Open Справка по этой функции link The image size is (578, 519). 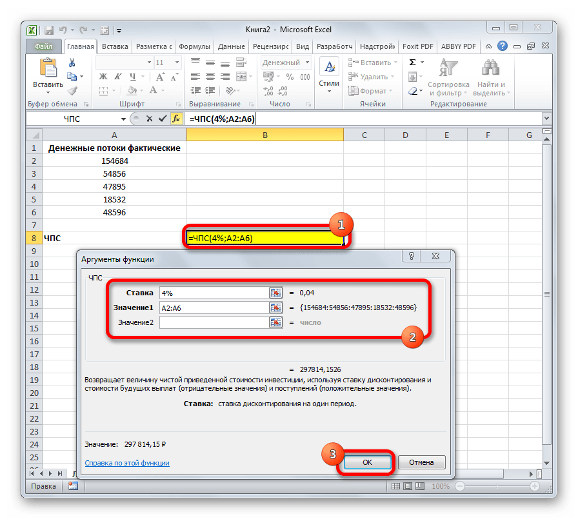click(127, 463)
